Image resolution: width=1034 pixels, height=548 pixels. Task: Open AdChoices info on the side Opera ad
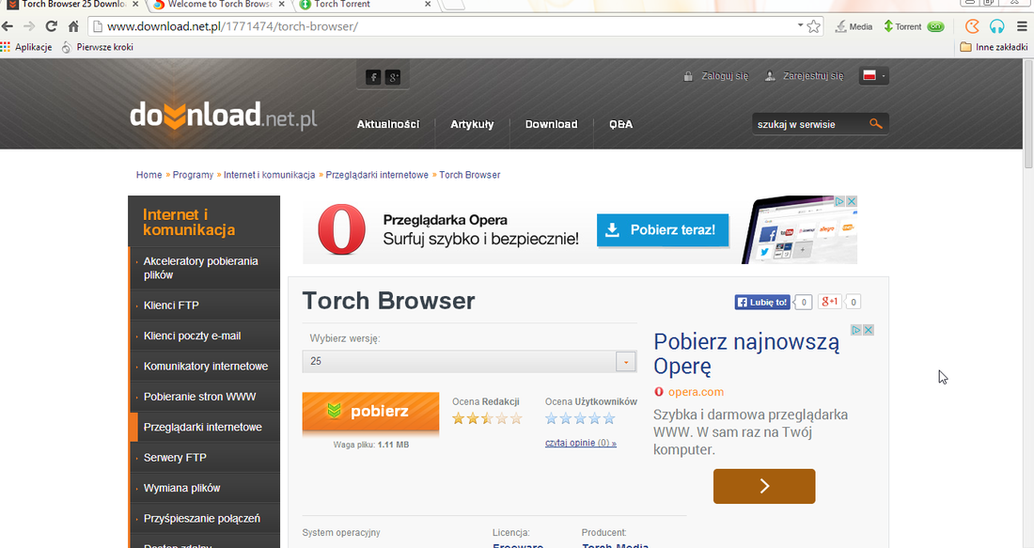pyautogui.click(x=856, y=330)
